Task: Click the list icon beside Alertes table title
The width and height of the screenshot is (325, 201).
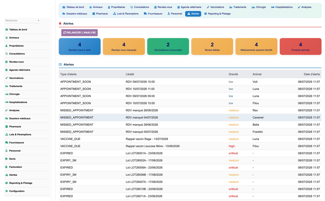Action: 60,64
